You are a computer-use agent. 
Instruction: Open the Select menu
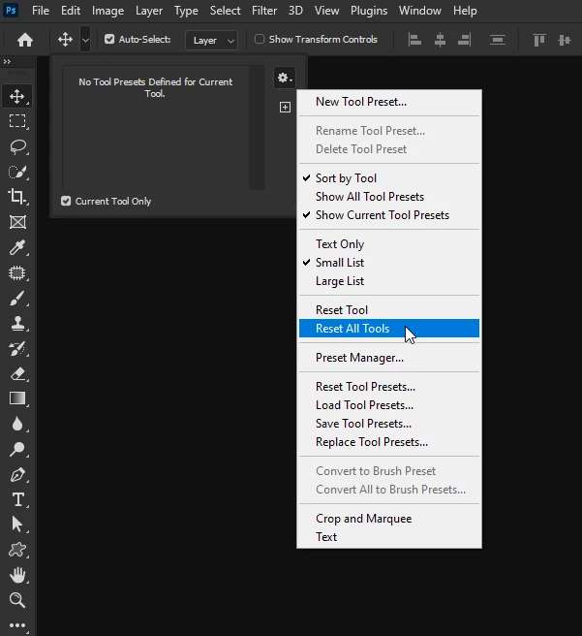tap(226, 11)
